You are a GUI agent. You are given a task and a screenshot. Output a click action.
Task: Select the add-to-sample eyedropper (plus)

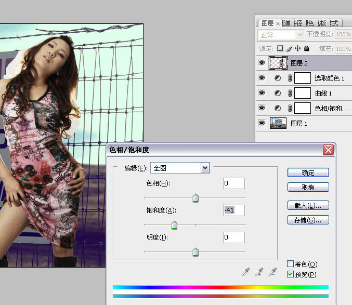258,271
